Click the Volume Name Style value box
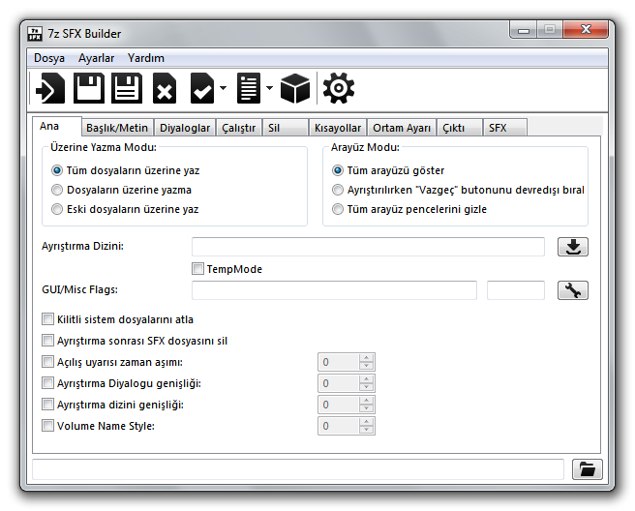 point(339,426)
